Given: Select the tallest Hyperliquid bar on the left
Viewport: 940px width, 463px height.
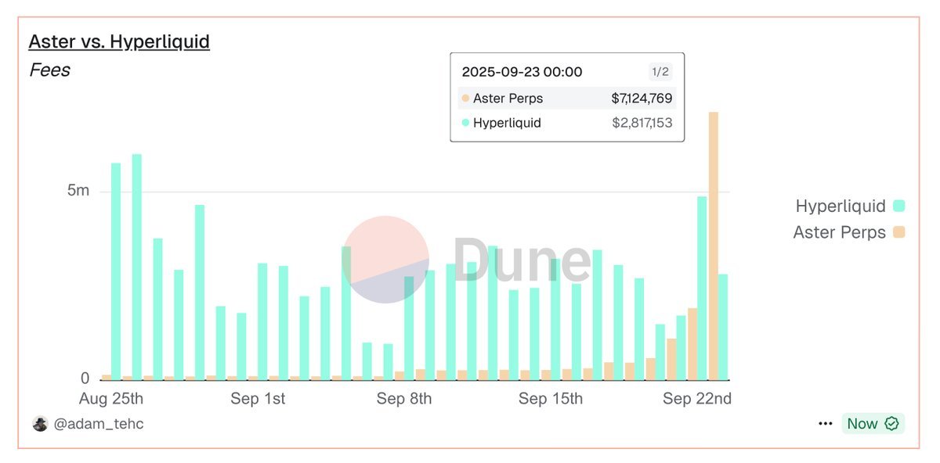Looking at the screenshot, I should (x=137, y=266).
